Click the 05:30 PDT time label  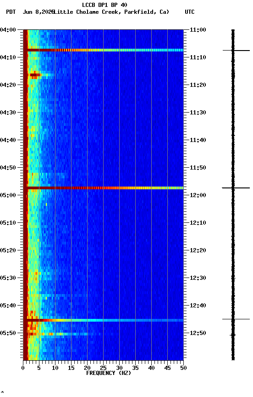coord(8,278)
